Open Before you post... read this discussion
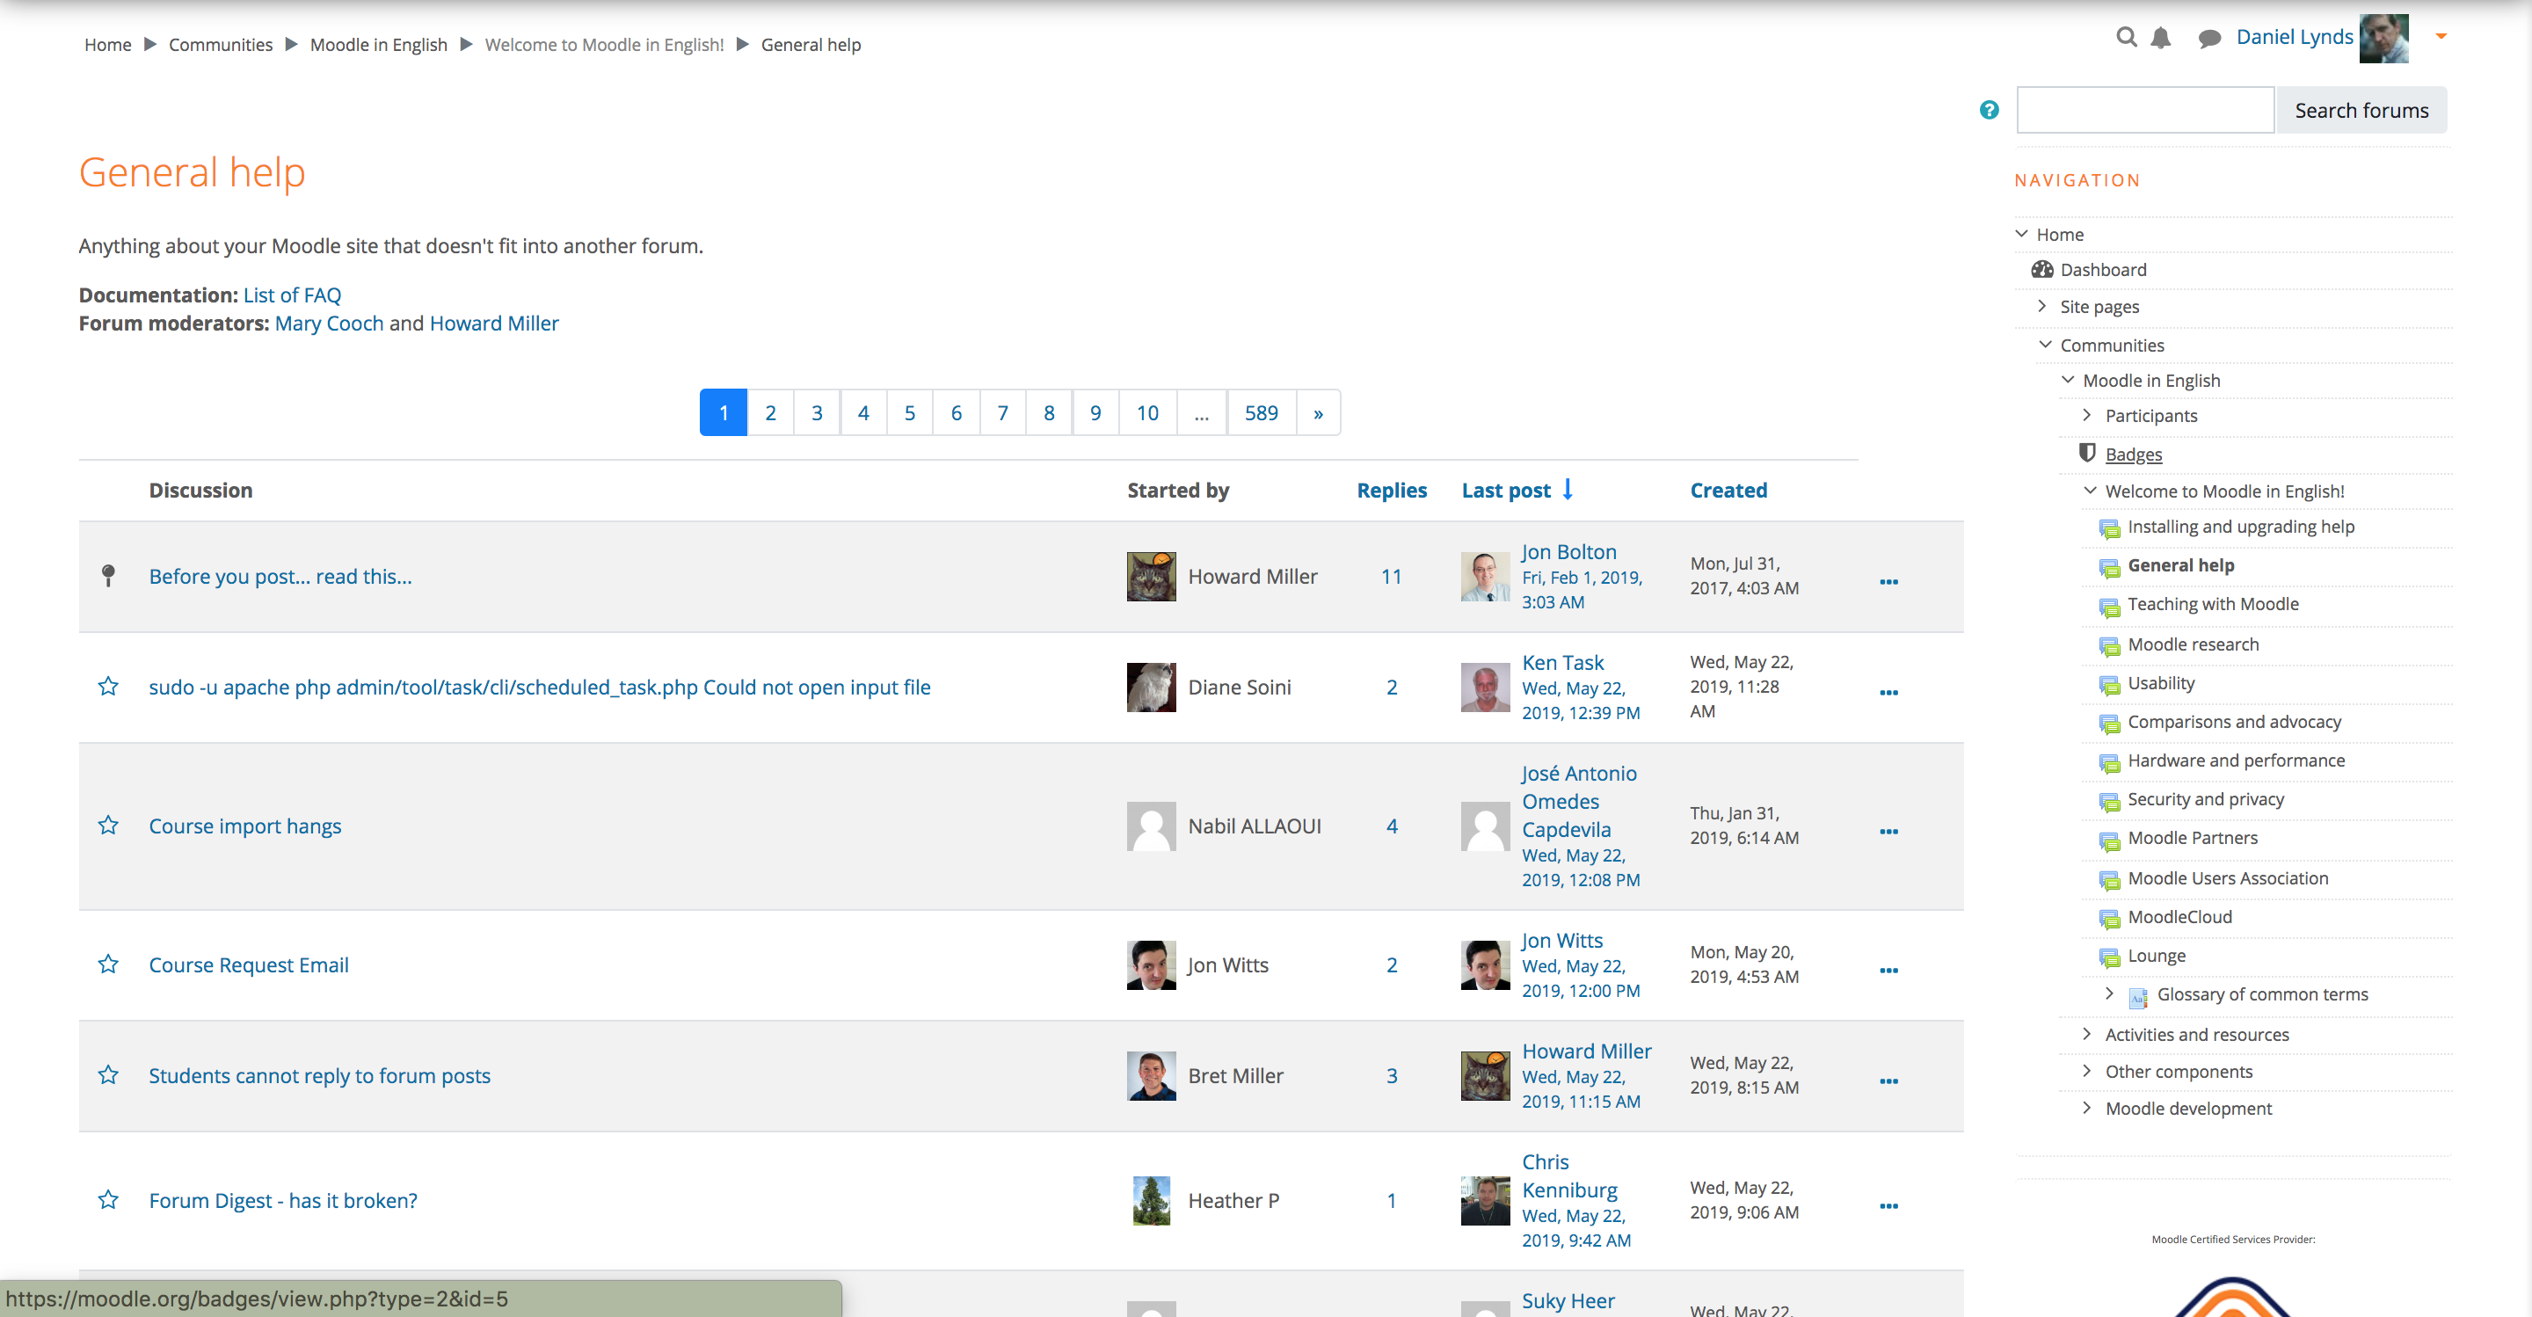 pyautogui.click(x=280, y=576)
